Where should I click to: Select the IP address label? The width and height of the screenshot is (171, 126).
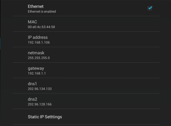click(38, 37)
